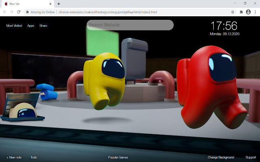Add a note with + New note
Image resolution: width=260 pixels, height=162 pixels.
coord(14,158)
